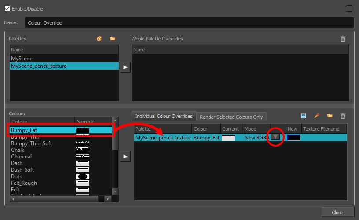Screen dimensions: 359x220
Task: Click trash icon in Individual Colour Overrides
Action: 343,116
